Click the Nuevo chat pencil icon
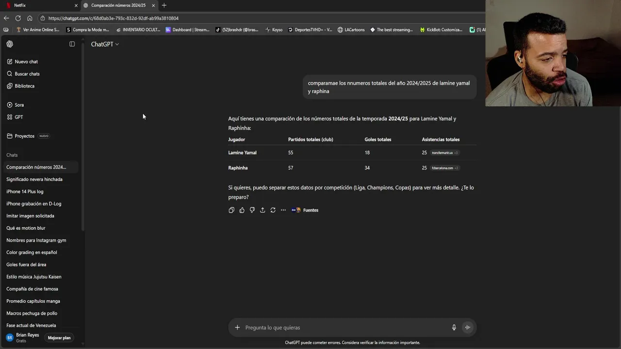 pos(10,62)
